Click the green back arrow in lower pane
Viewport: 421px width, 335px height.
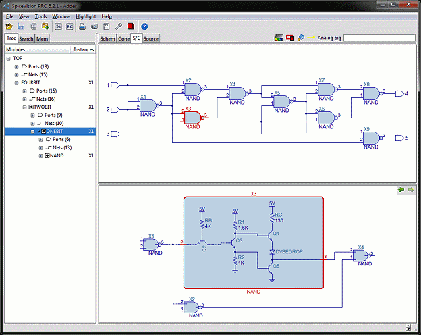click(x=401, y=190)
